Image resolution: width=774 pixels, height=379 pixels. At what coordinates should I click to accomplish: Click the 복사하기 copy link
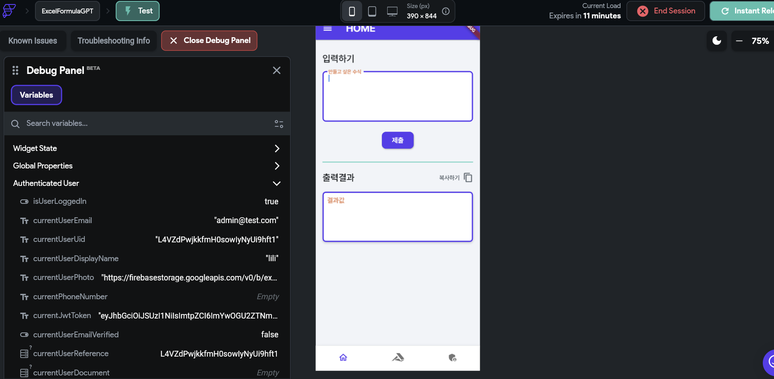coord(449,178)
